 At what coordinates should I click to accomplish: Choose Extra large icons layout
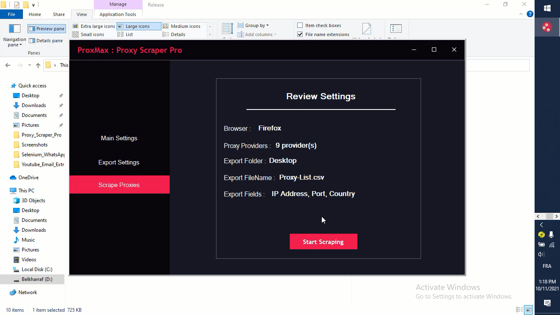coord(94,26)
